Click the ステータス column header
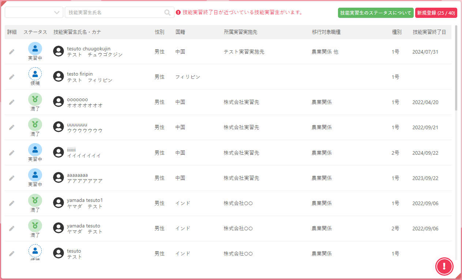The image size is (462, 280). tap(35, 32)
